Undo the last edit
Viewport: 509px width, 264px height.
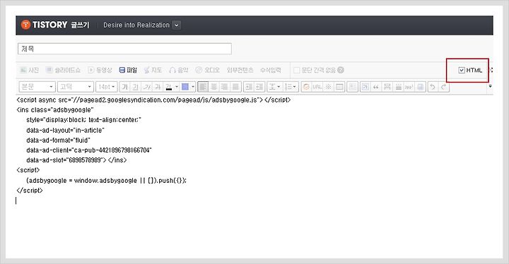click(433, 87)
